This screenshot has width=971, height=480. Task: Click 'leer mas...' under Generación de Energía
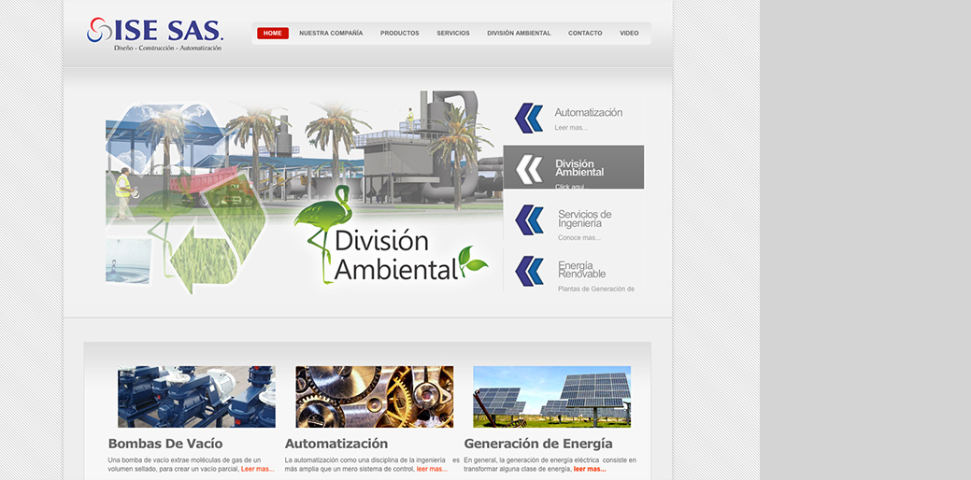[590, 469]
